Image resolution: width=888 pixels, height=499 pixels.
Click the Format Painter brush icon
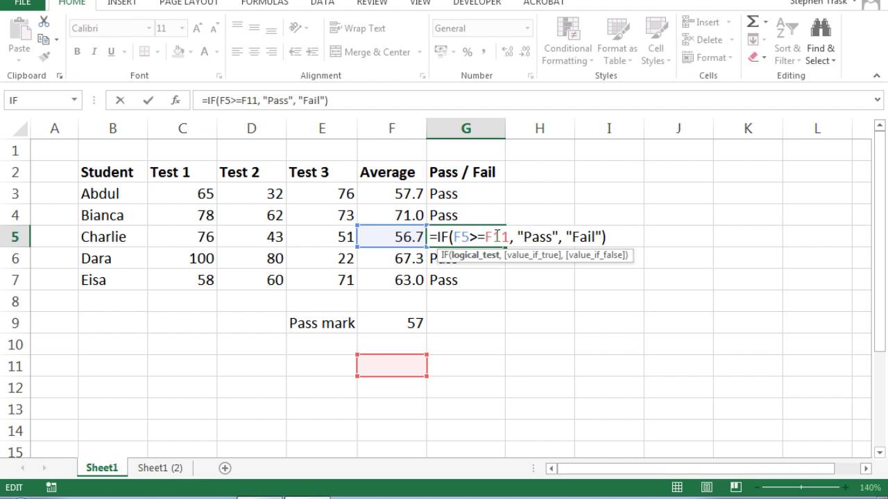click(44, 56)
